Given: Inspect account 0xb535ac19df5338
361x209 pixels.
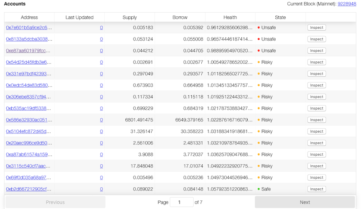Looking at the screenshot, I should 317,108.
